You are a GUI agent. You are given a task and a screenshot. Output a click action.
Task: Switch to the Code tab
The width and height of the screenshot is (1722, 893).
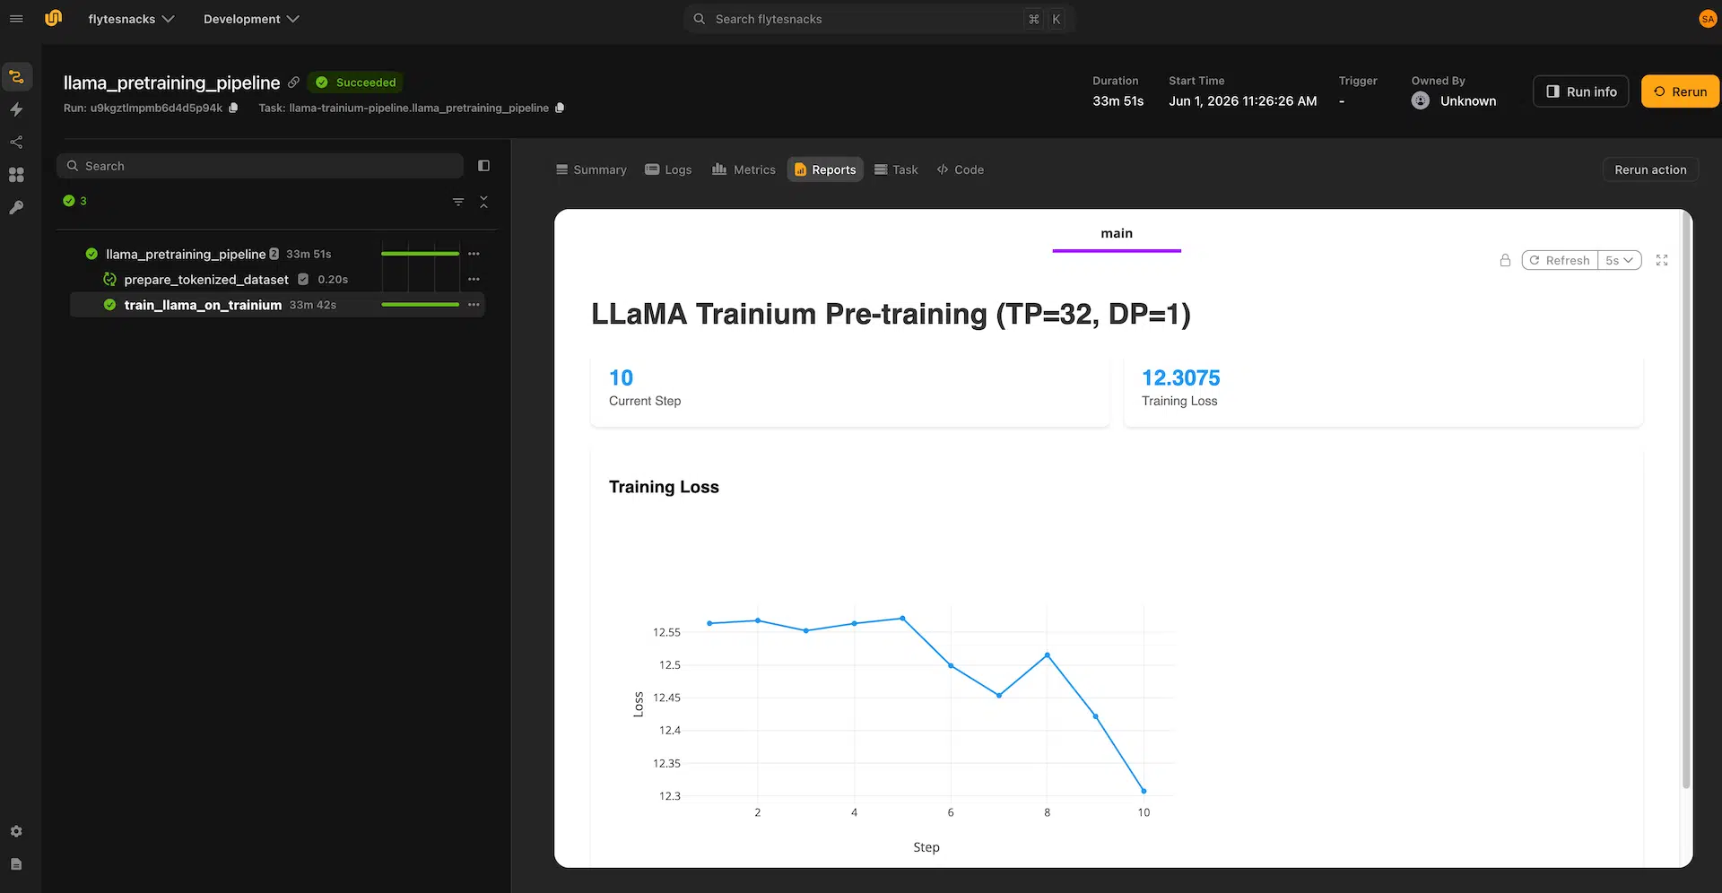coord(961,169)
